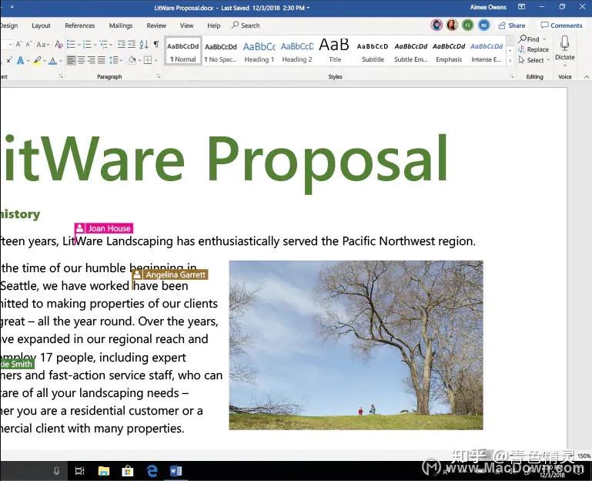Click the Ribbon Display Options icon
The image size is (592, 481).
click(521, 7)
